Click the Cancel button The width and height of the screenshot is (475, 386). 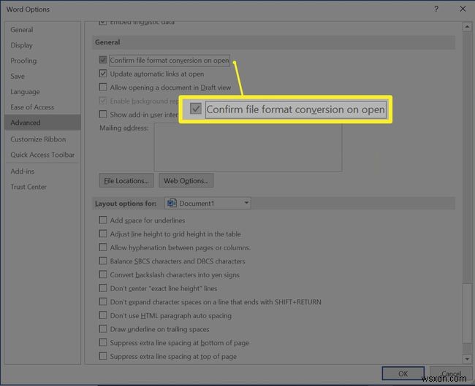point(451,374)
